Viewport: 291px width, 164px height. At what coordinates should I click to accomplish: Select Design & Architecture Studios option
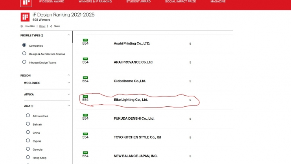pyautogui.click(x=24, y=53)
